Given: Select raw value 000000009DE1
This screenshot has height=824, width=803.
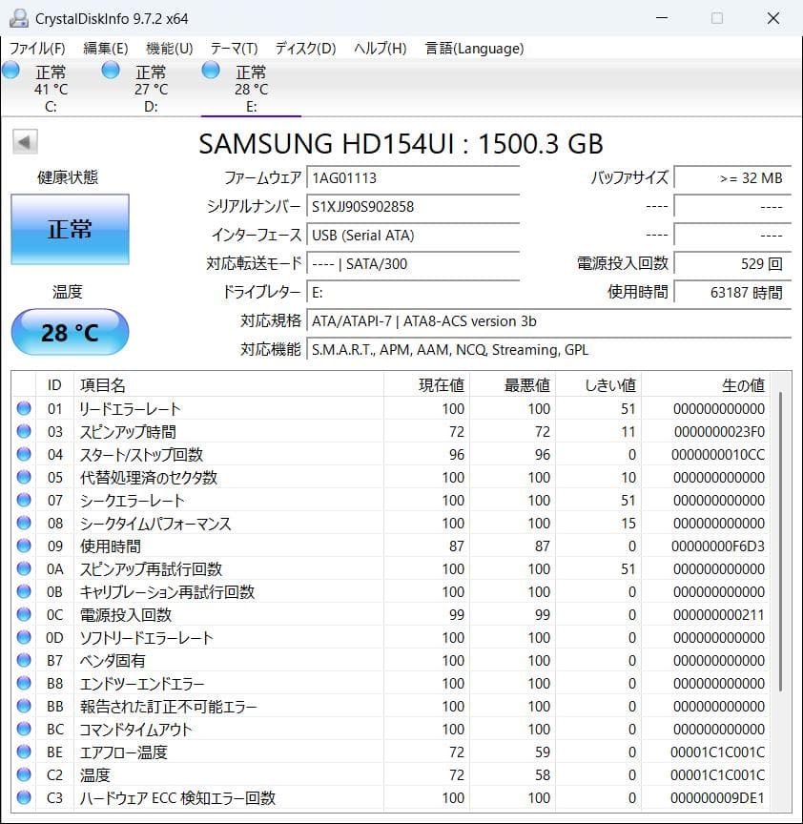Looking at the screenshot, I should point(718,797).
